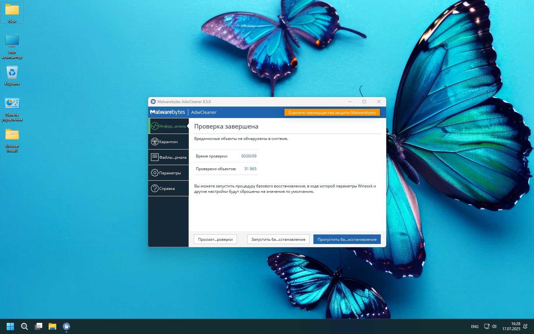This screenshot has height=334, width=534.
Task: Click the ENG language indicator
Action: (x=475, y=327)
